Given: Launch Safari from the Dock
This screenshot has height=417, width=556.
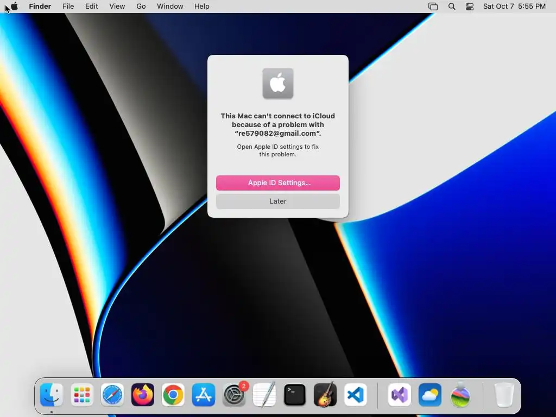Looking at the screenshot, I should click(112, 395).
